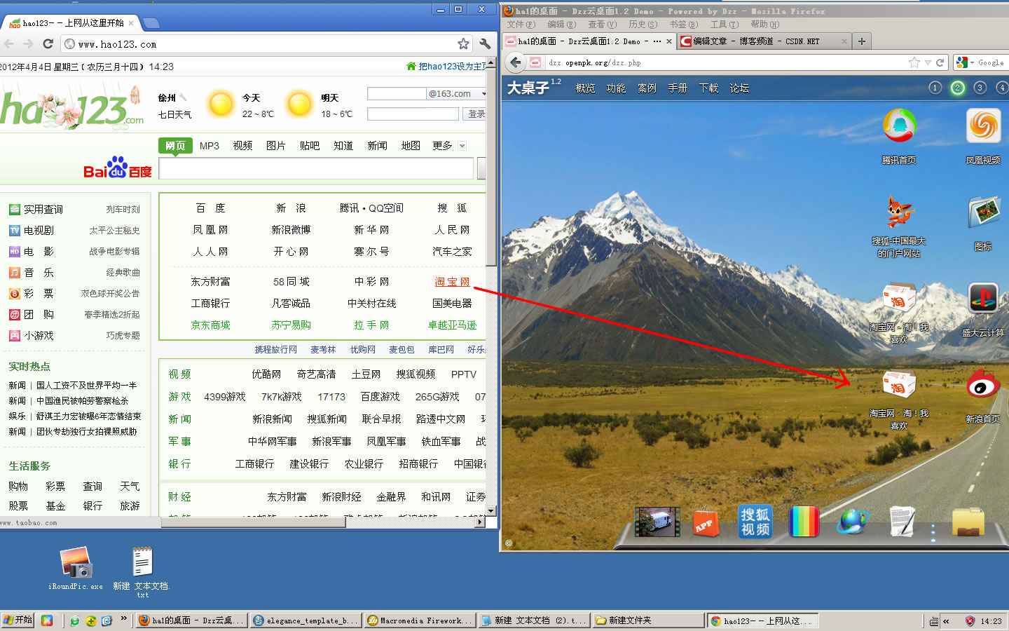Click the Baidu search input field

tap(316, 169)
